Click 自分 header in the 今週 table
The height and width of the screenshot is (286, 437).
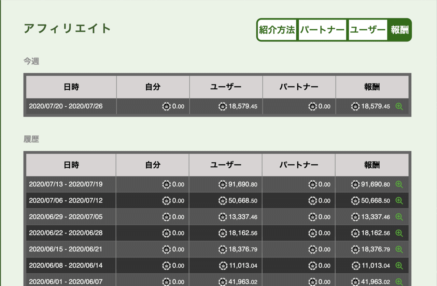tap(153, 87)
